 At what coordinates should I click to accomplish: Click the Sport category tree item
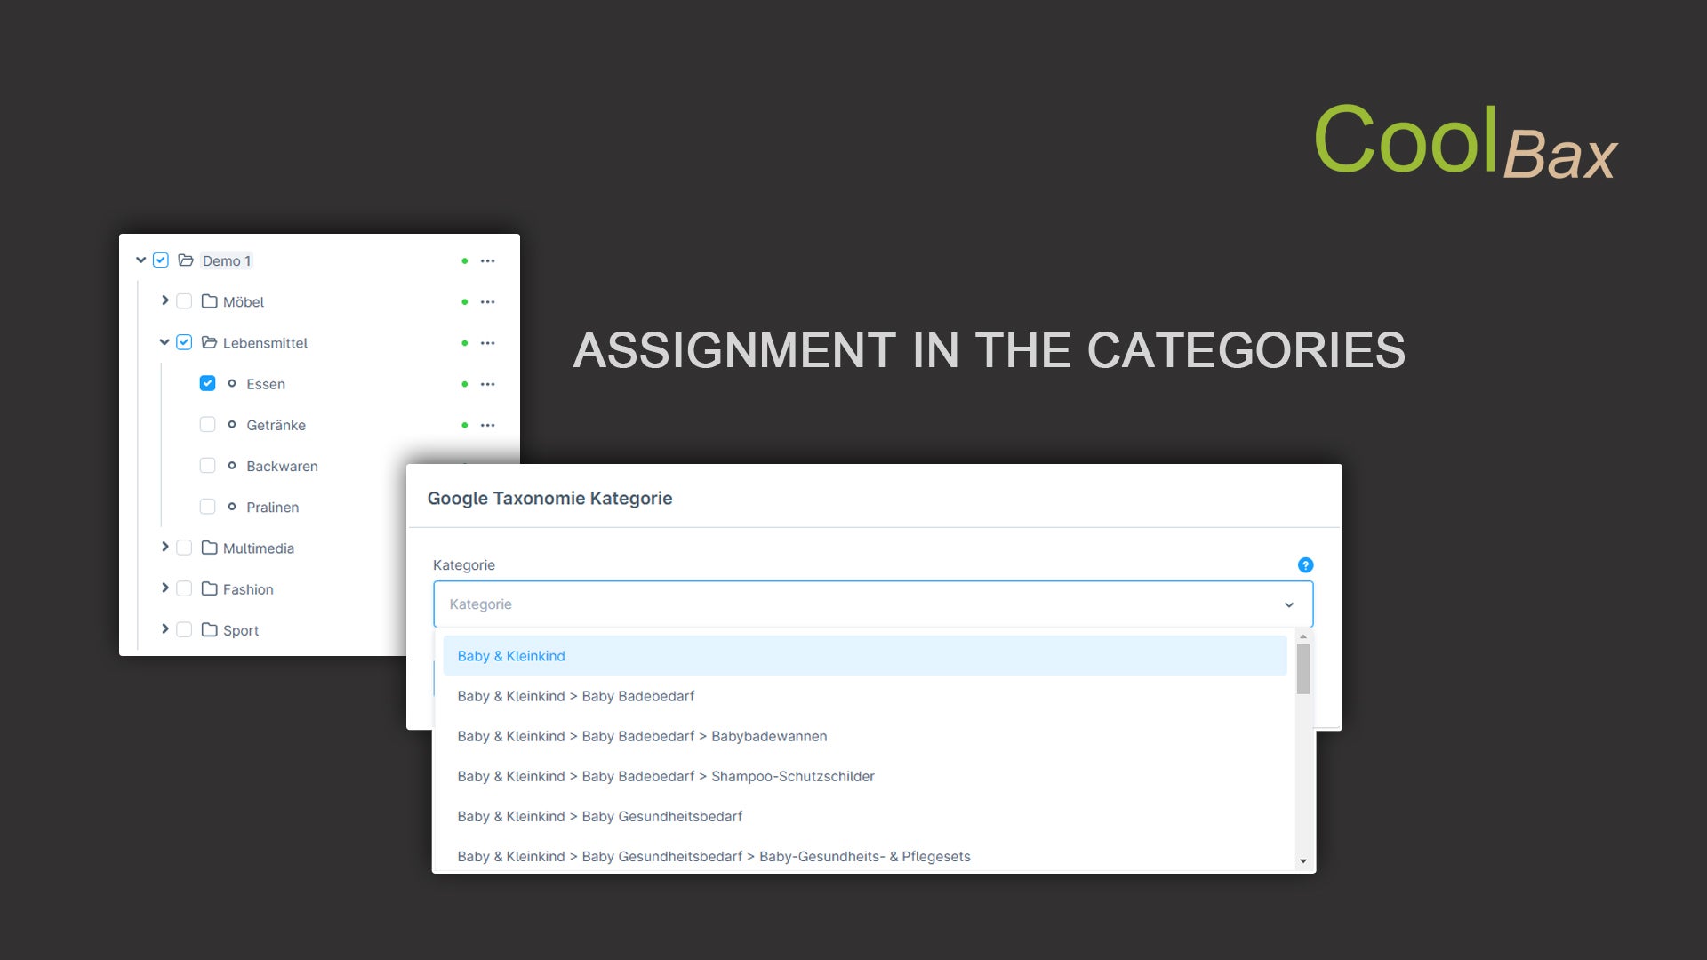click(x=240, y=629)
